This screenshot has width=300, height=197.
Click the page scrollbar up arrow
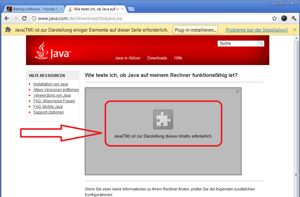click(297, 38)
